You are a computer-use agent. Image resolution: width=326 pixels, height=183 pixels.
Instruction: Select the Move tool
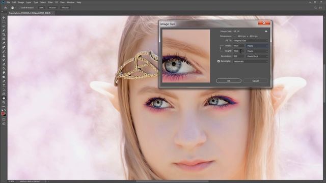[x=4, y=18]
